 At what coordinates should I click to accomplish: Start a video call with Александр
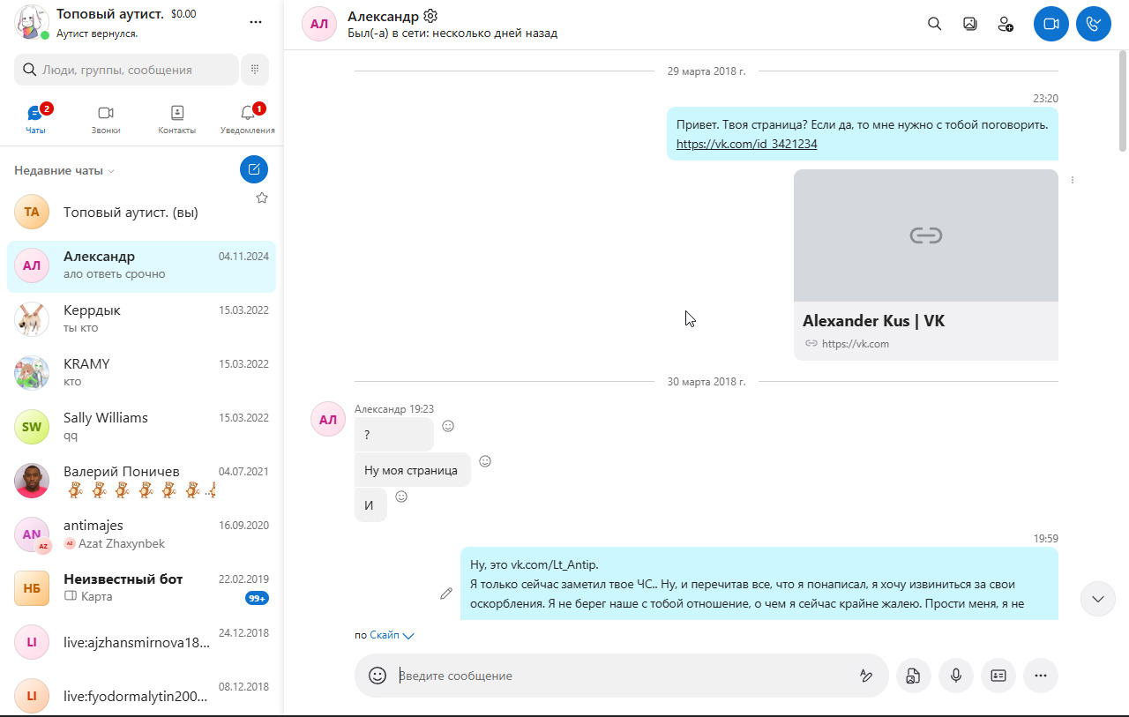click(x=1050, y=24)
